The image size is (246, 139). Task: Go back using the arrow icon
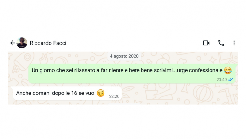pos(12,43)
